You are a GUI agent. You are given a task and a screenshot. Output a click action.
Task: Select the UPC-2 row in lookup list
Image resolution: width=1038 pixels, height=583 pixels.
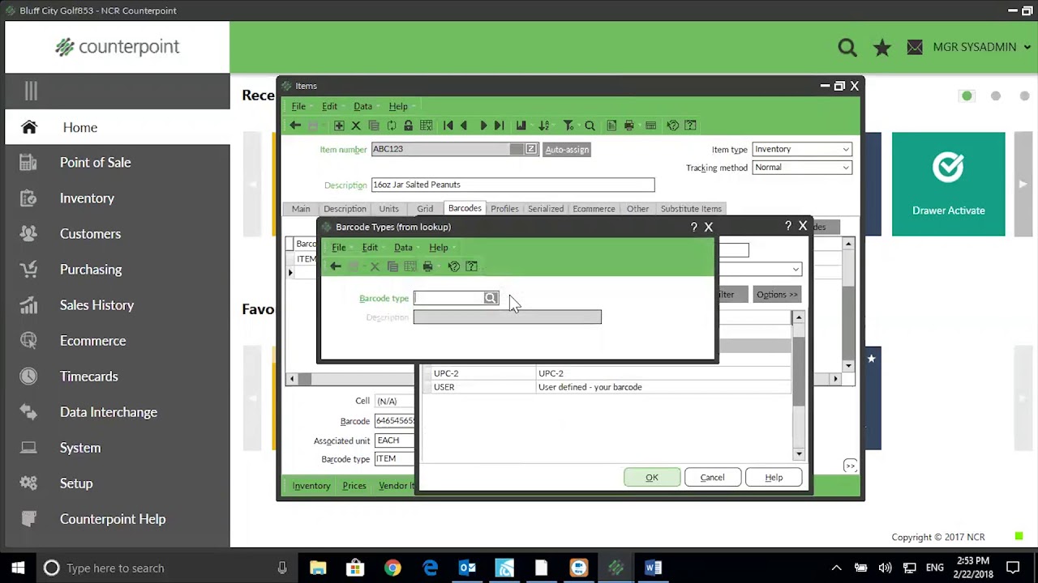[x=606, y=373]
